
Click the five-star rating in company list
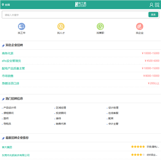pyautogui.click(x=138, y=147)
